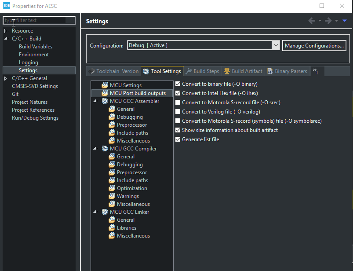The image size is (353, 271).
Task: Toggle Generate list file checkbox
Action: coord(178,139)
